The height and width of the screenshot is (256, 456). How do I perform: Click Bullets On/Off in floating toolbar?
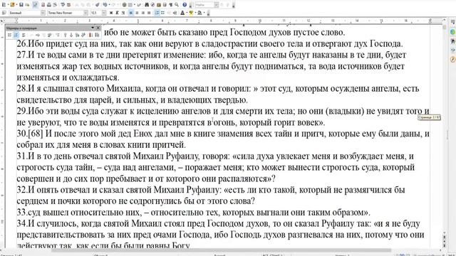(9, 35)
